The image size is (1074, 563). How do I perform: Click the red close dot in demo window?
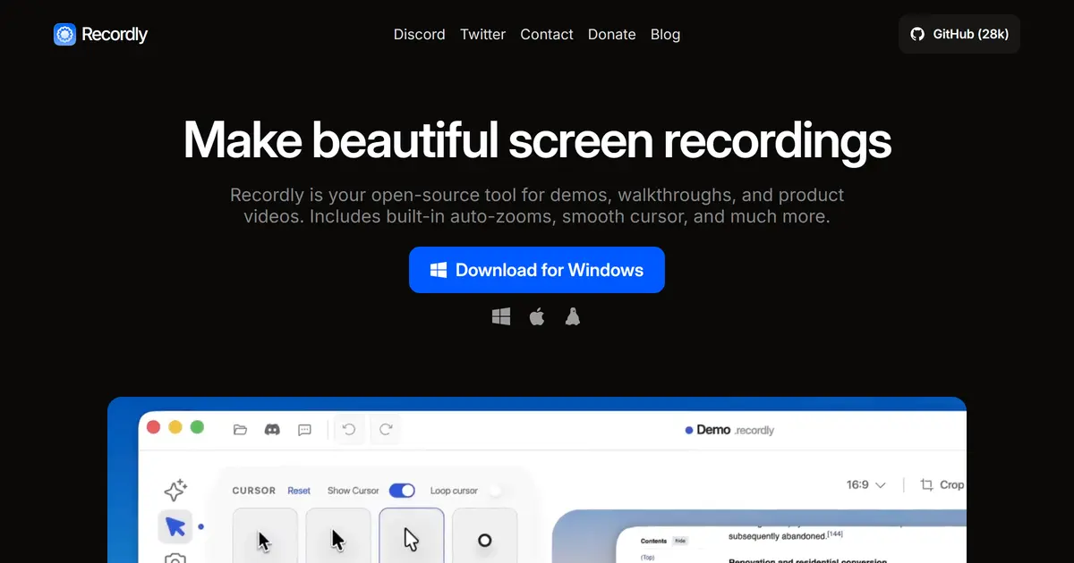click(x=153, y=427)
